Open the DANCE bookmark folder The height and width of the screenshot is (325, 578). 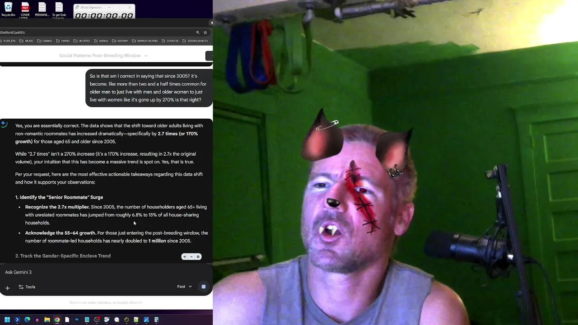(101, 41)
